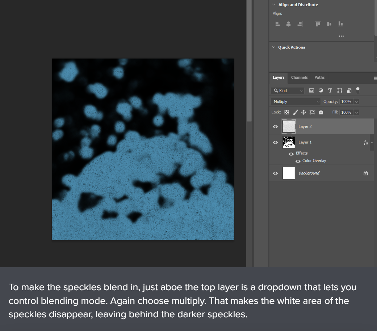Open the Kind layer filter dropdown

point(288,91)
